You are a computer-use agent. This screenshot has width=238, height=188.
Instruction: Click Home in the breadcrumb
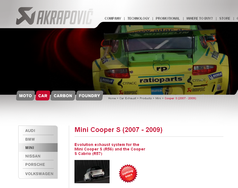point(112,98)
